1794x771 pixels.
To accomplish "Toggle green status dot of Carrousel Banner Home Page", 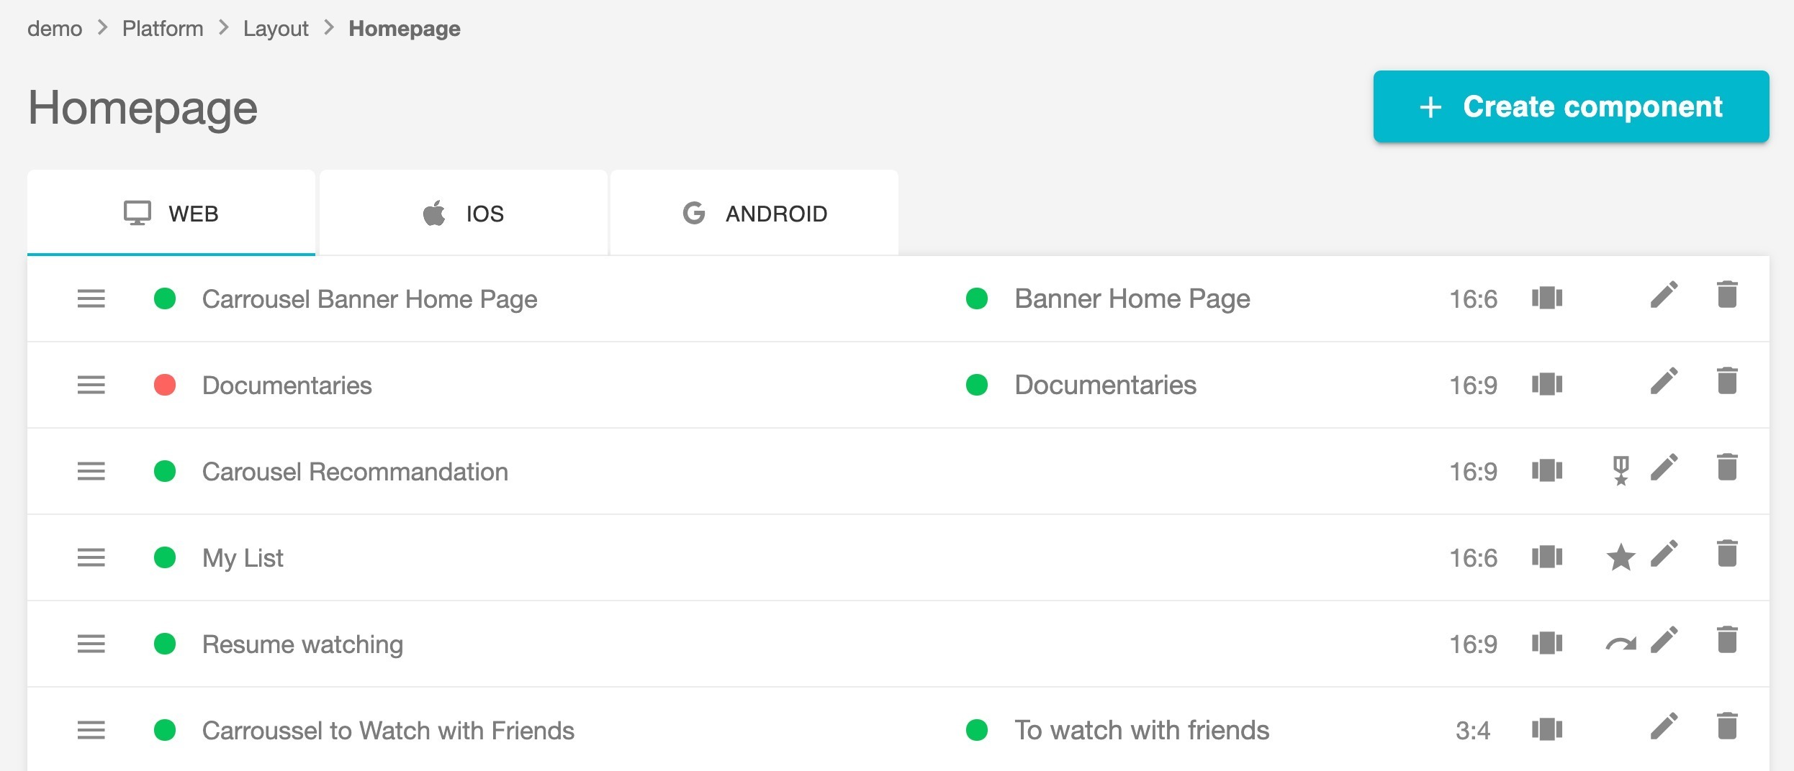I will pos(165,298).
